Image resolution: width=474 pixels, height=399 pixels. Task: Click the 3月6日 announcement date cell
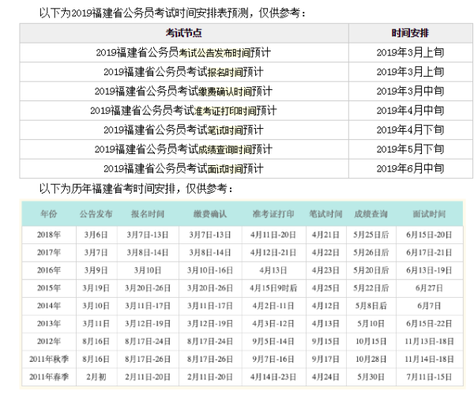point(96,235)
